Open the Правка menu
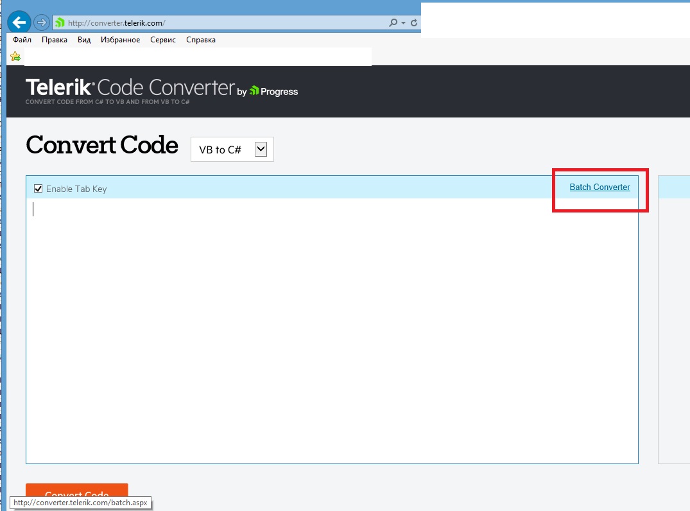The width and height of the screenshot is (690, 511). tap(55, 40)
